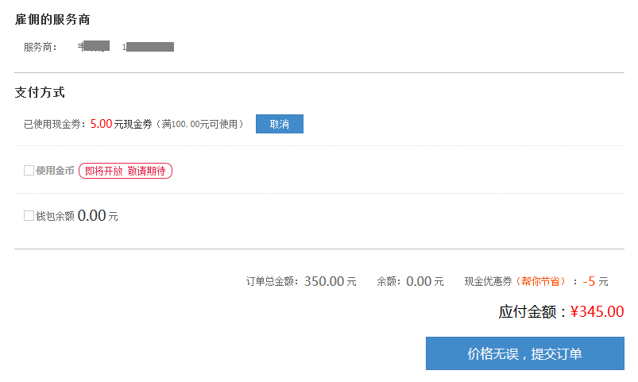The width and height of the screenshot is (638, 382).
Task: Open the first redacted service provider name
Action: [94, 46]
